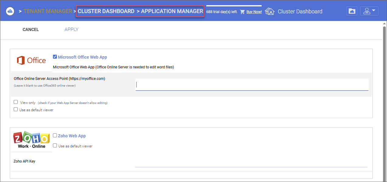Click the Zoho Work Online logo

pos(31,140)
